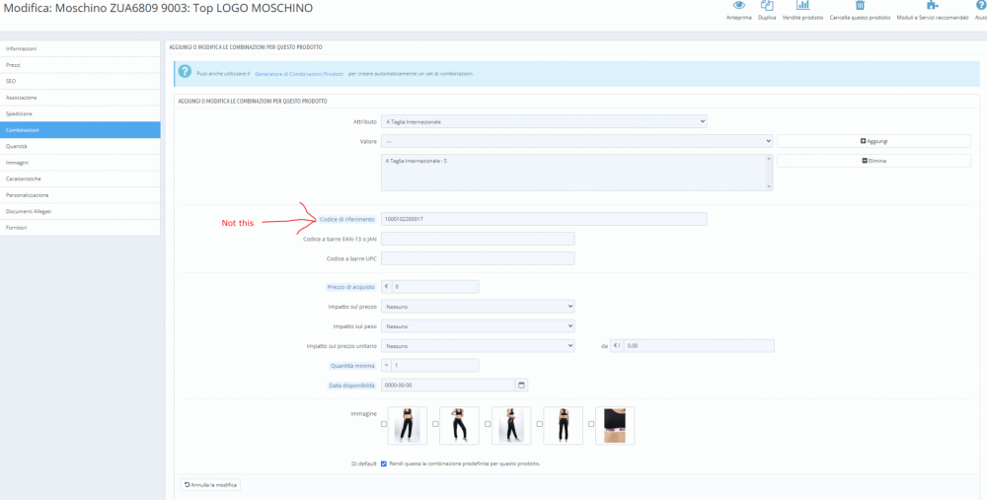987x500 pixels.
Task: Tick the checkbox beside the second product image
Action: click(435, 424)
